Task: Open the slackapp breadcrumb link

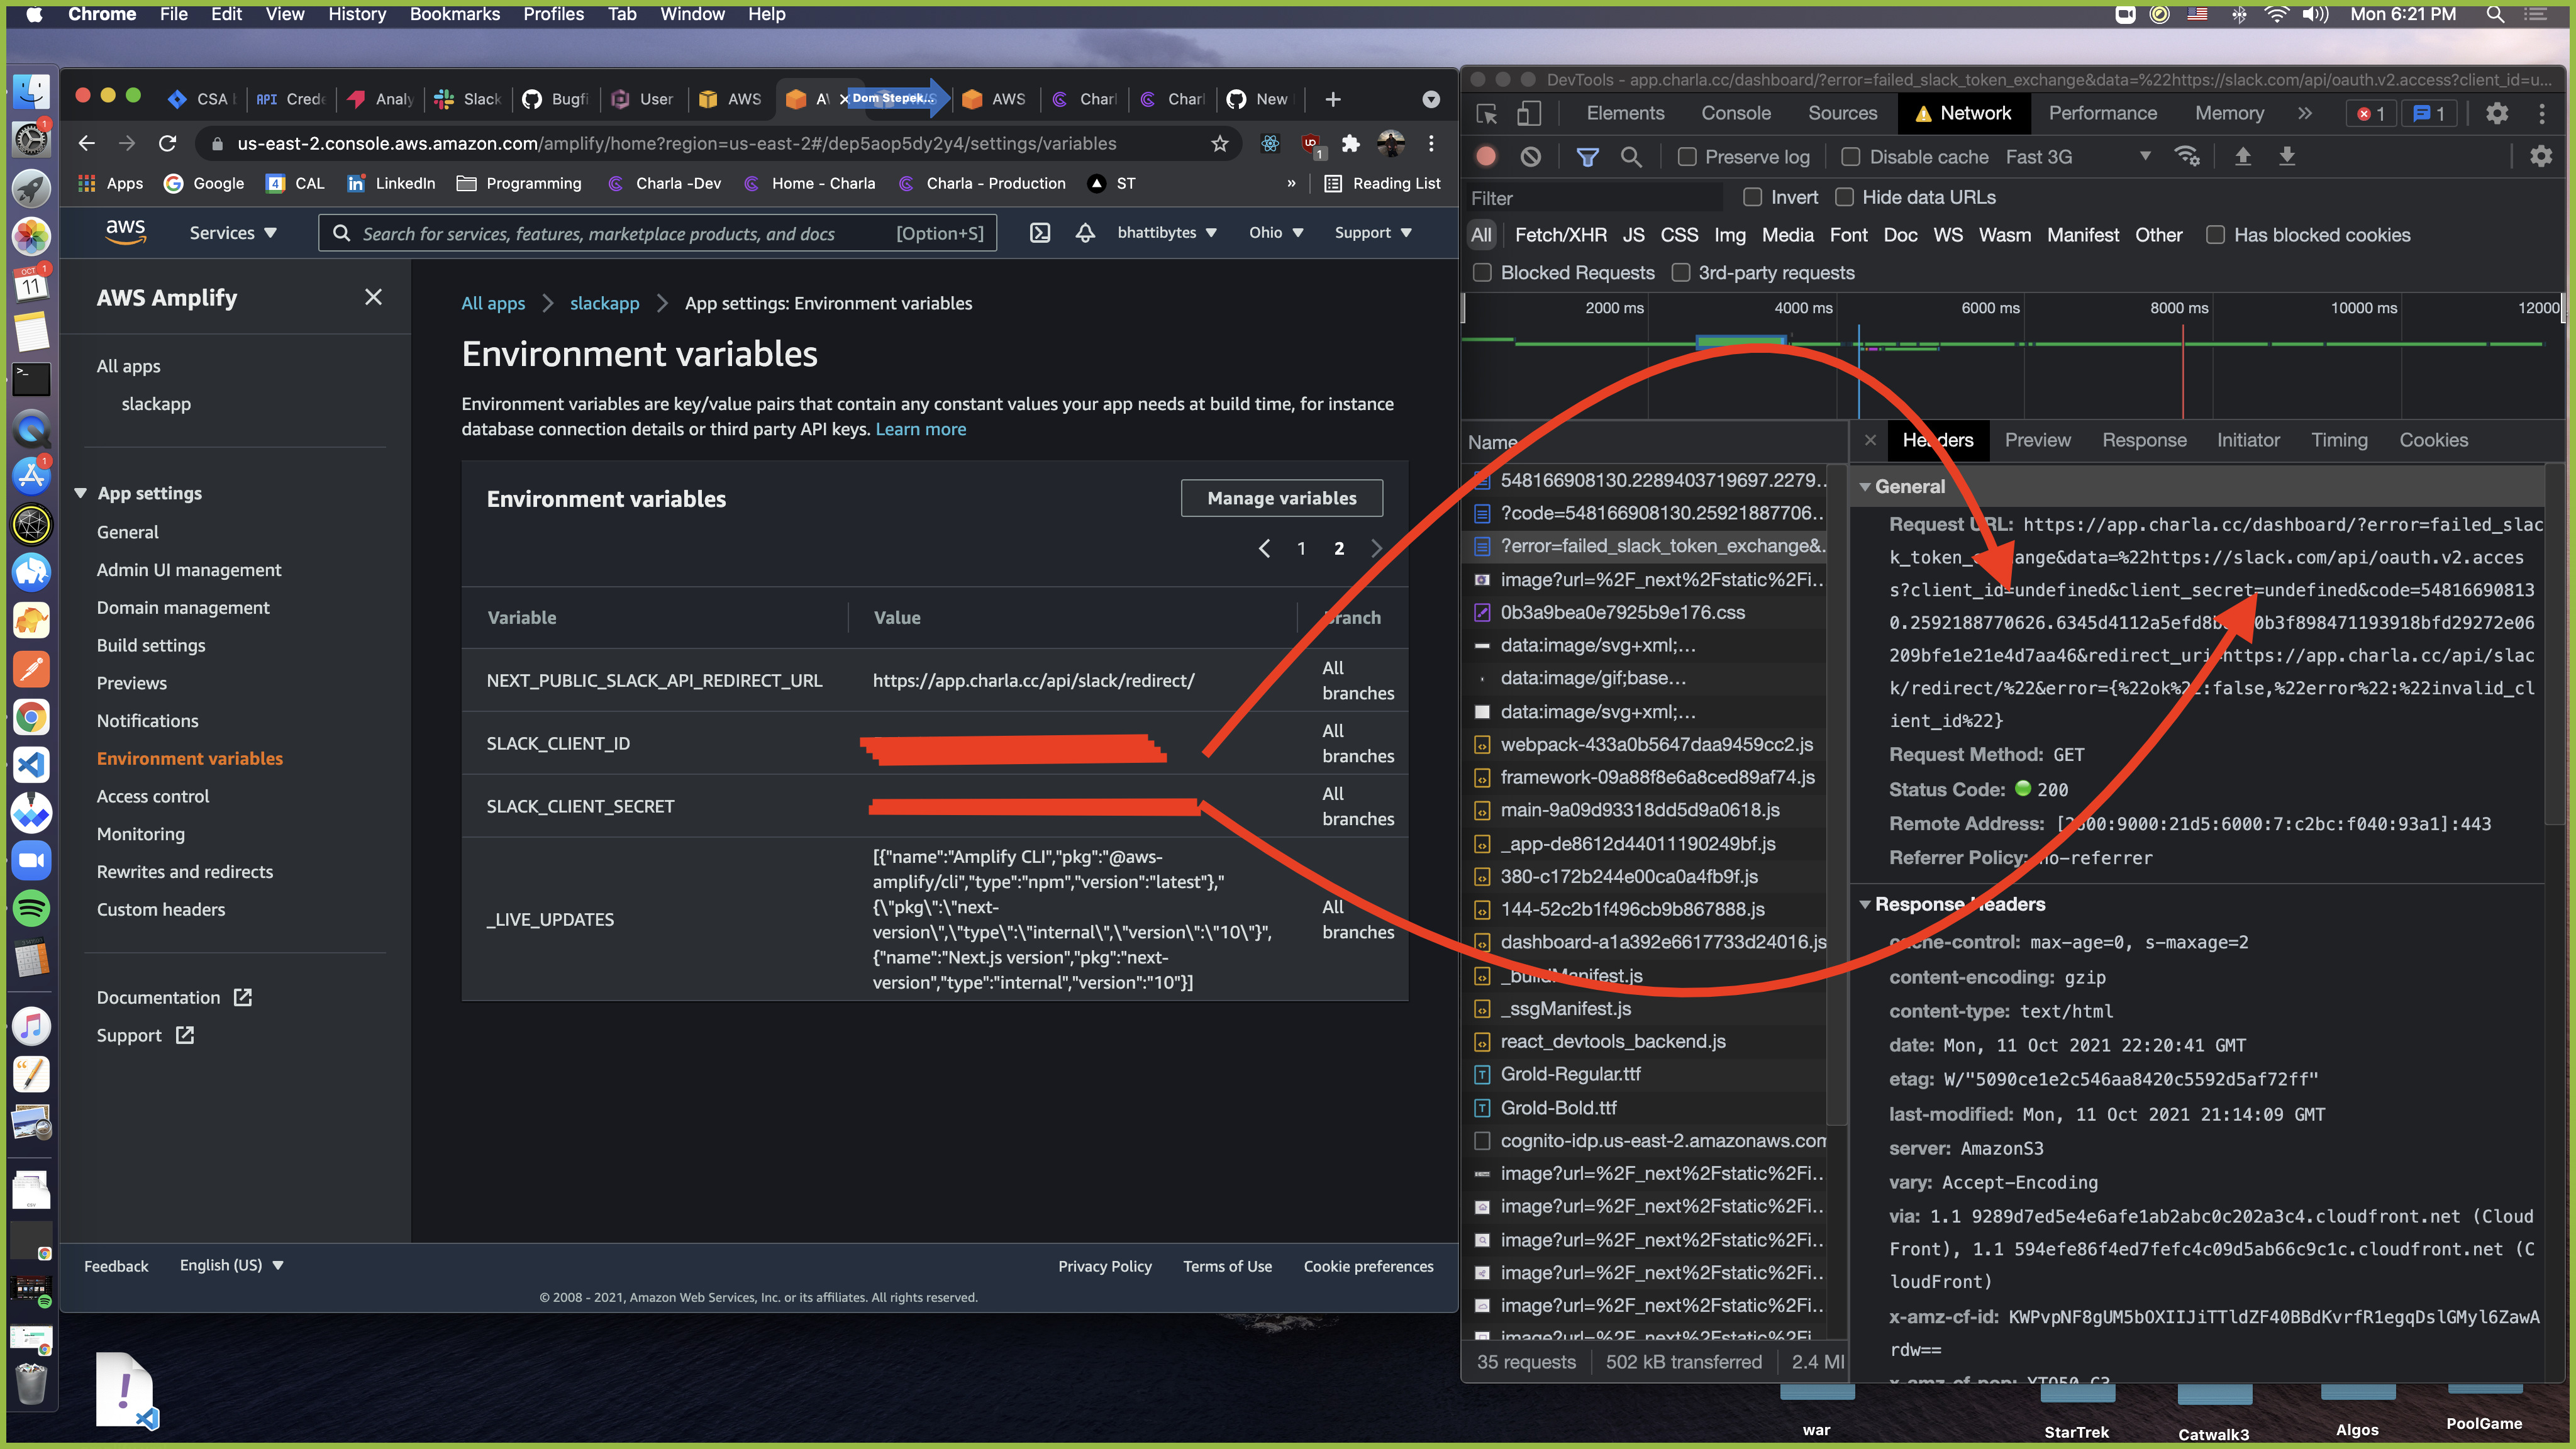Action: [x=604, y=303]
